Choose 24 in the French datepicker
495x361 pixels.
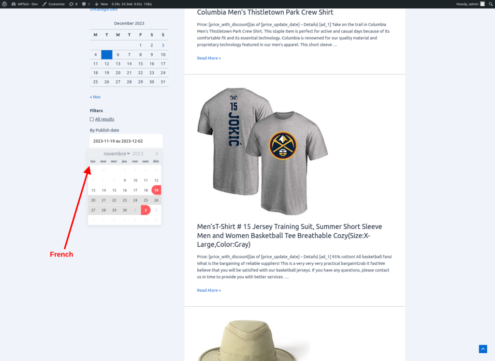[x=135, y=200]
